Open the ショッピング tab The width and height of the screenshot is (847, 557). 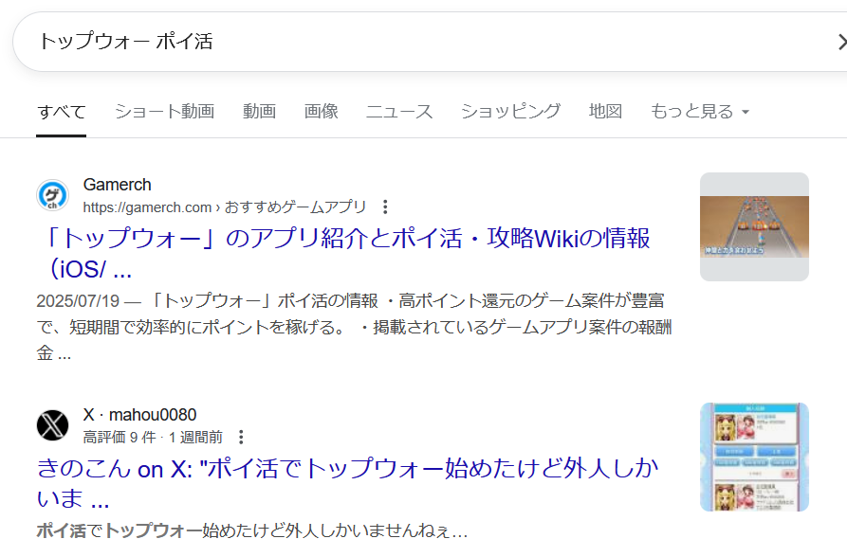[x=510, y=112]
